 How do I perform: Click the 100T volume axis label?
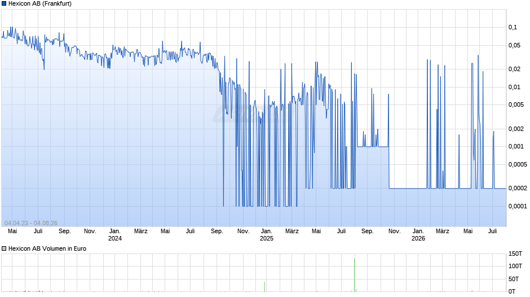pyautogui.click(x=515, y=266)
